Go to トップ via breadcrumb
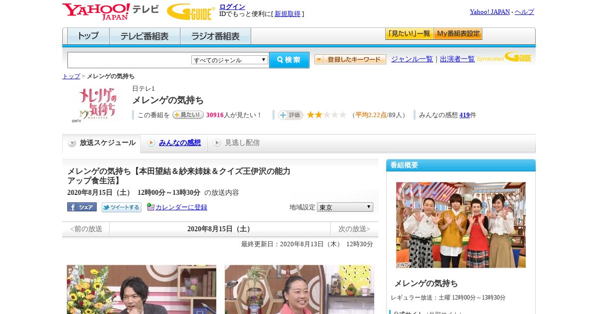 coord(71,76)
